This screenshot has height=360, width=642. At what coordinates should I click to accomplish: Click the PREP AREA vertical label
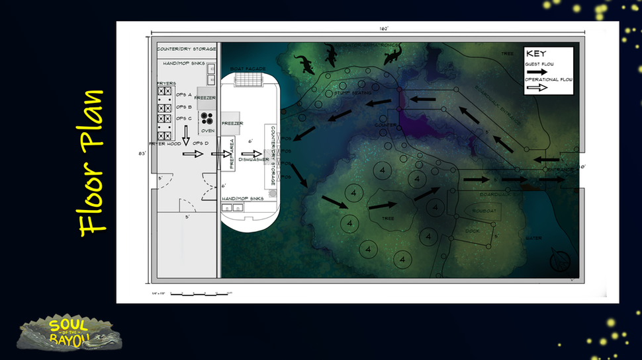click(231, 154)
